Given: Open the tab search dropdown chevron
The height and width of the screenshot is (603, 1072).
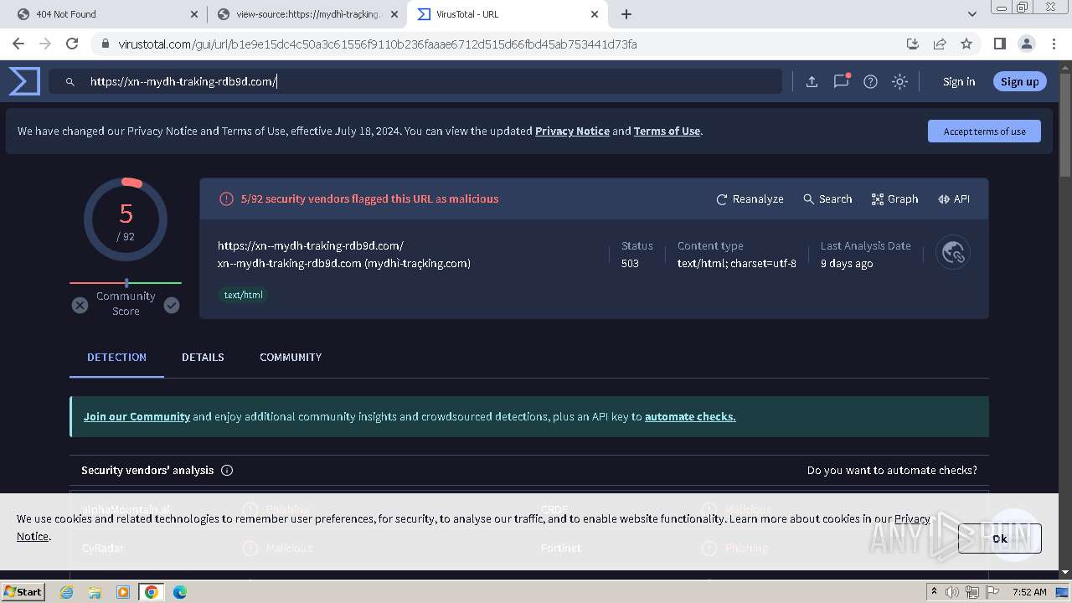Looking at the screenshot, I should tap(971, 14).
